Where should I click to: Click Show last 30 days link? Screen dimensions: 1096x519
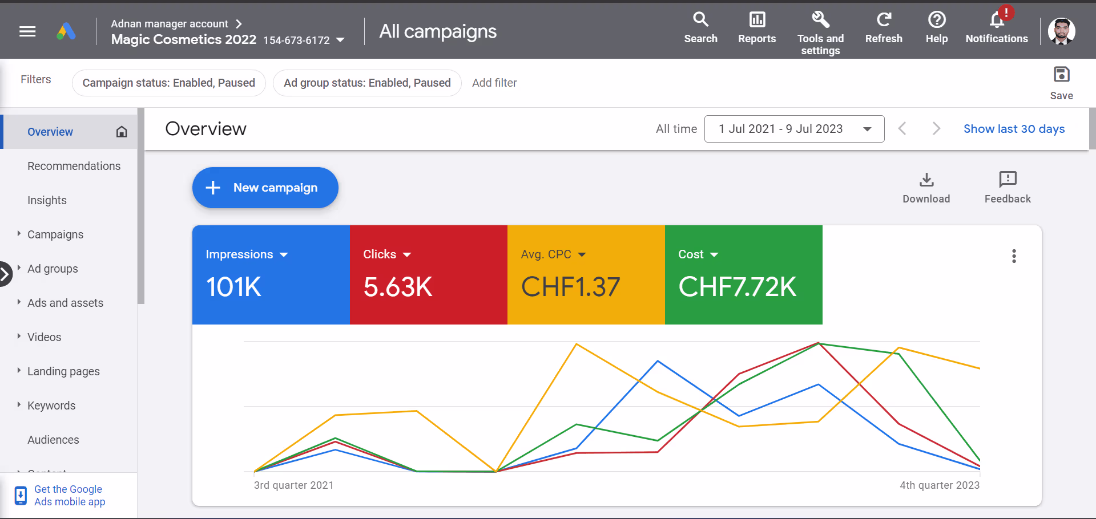point(1014,129)
